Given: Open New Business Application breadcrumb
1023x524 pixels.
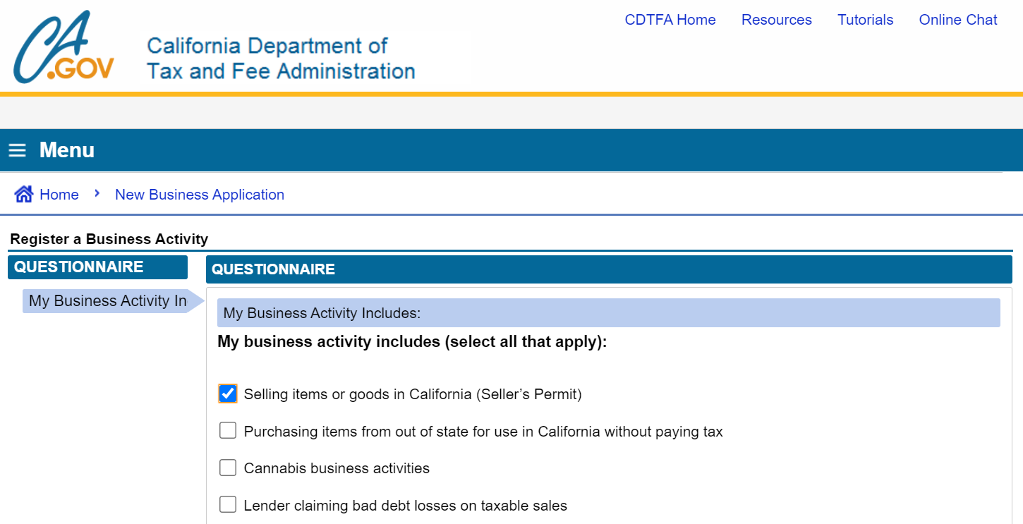Looking at the screenshot, I should tap(200, 195).
